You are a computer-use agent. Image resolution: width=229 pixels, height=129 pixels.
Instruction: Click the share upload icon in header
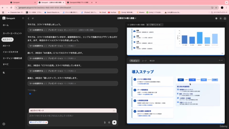pos(225,18)
